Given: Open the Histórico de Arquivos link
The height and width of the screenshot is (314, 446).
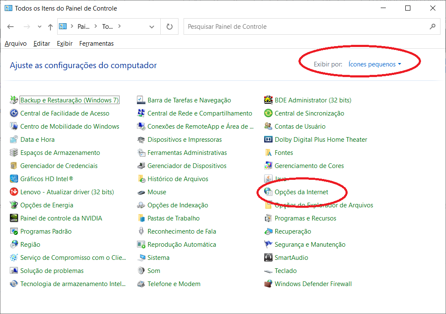Looking at the screenshot, I should pos(178,179).
